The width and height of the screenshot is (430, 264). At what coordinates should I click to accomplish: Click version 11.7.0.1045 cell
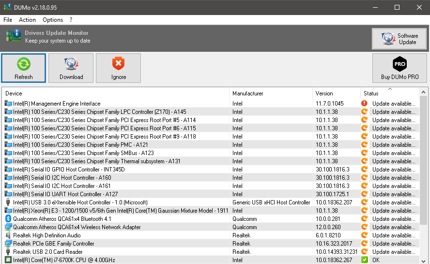pos(329,104)
